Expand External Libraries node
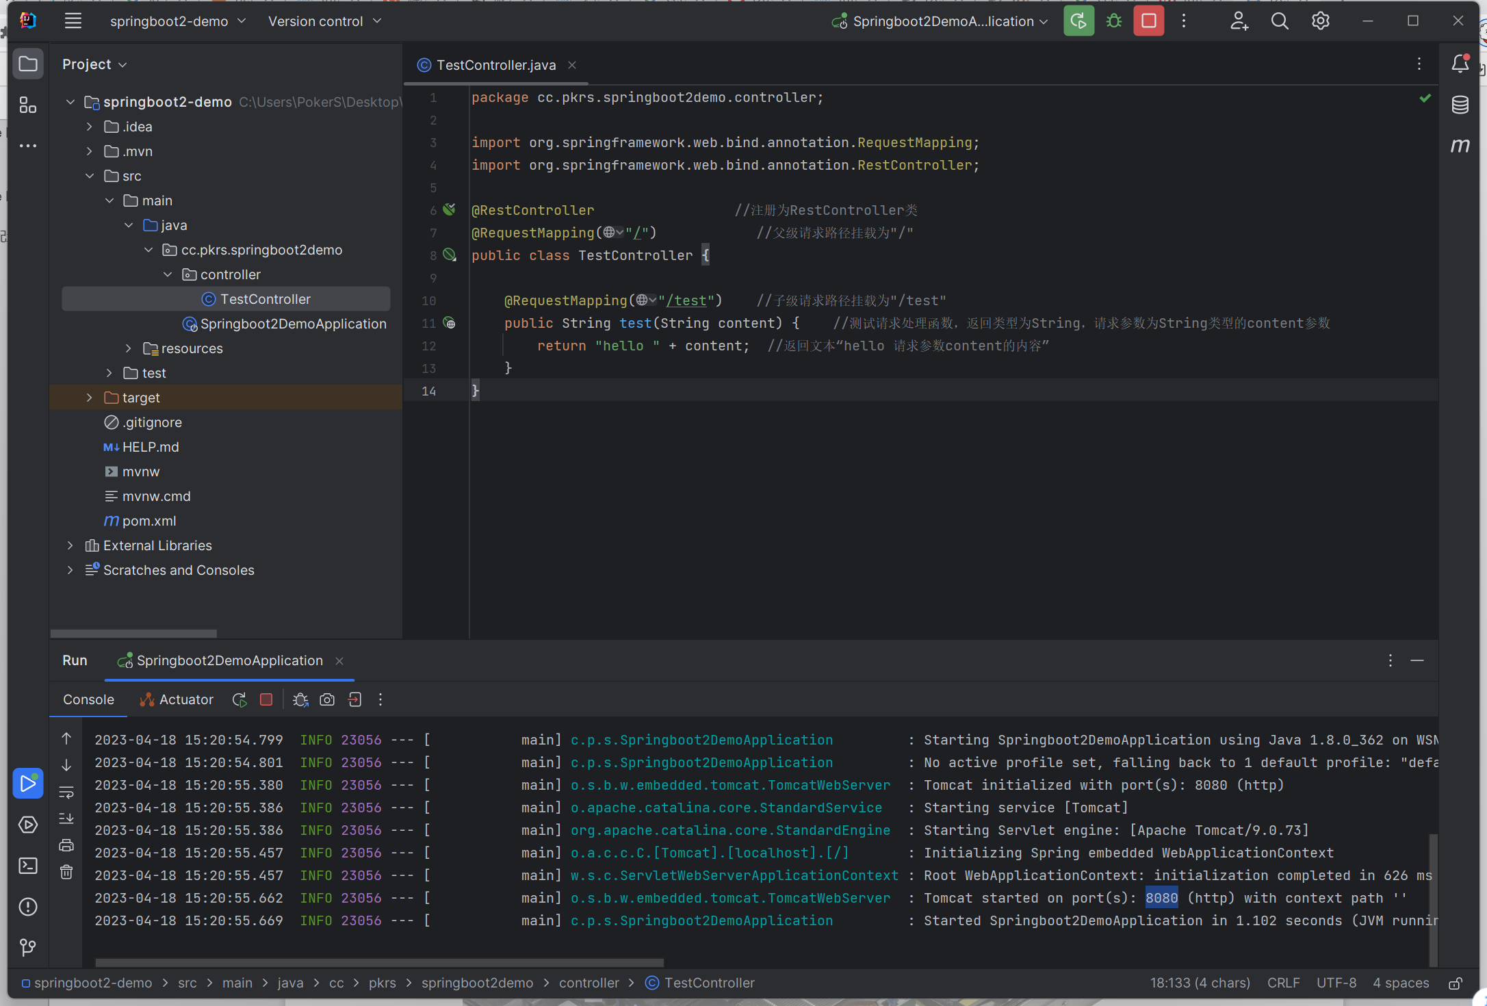This screenshot has width=1487, height=1006. (x=70, y=545)
